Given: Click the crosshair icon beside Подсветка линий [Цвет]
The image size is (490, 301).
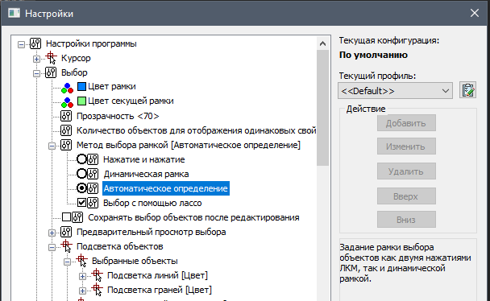Looking at the screenshot, I should coord(97,275).
